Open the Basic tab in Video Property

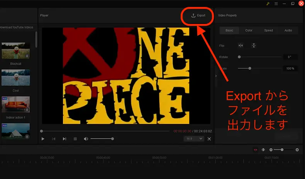coord(229,31)
